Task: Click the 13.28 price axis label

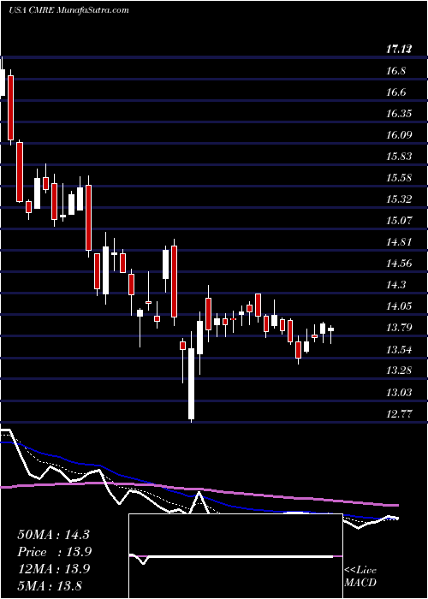Action: 399,371
